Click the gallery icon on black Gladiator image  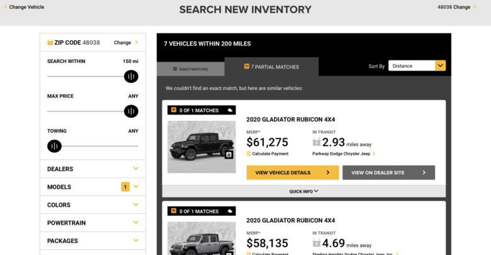(x=229, y=154)
